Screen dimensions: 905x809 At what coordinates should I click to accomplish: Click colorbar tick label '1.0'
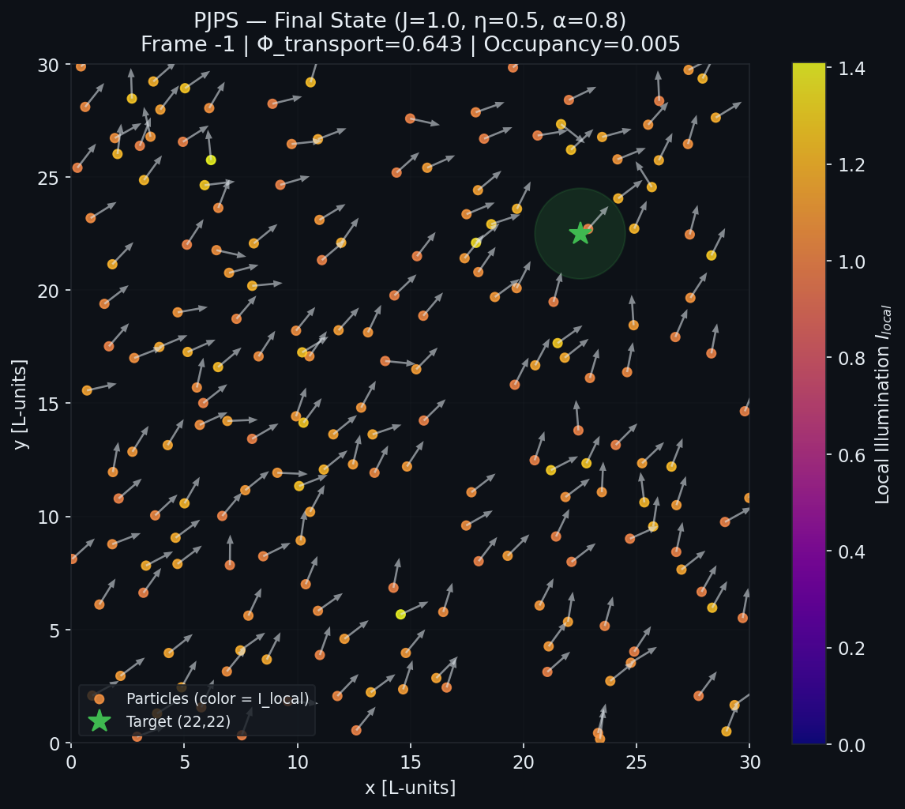coord(851,262)
